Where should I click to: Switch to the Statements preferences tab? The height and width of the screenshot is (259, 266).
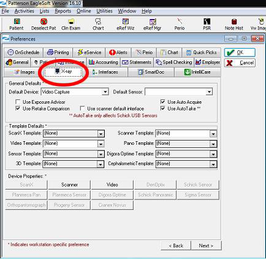pos(137,62)
